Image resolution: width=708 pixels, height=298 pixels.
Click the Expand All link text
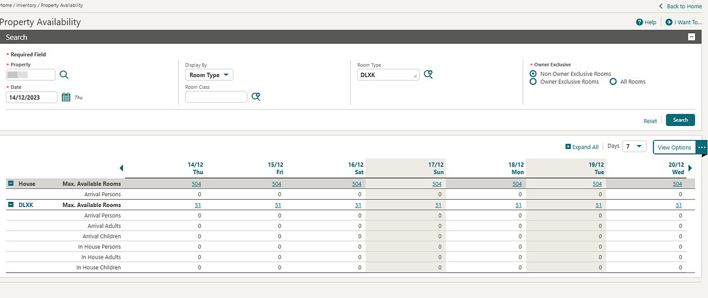coord(585,147)
